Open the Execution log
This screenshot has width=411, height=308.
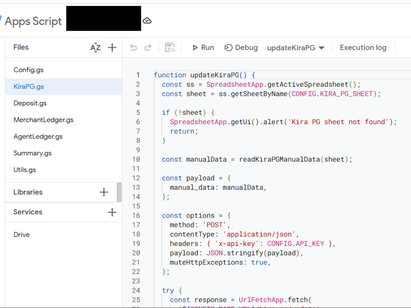[x=363, y=47]
